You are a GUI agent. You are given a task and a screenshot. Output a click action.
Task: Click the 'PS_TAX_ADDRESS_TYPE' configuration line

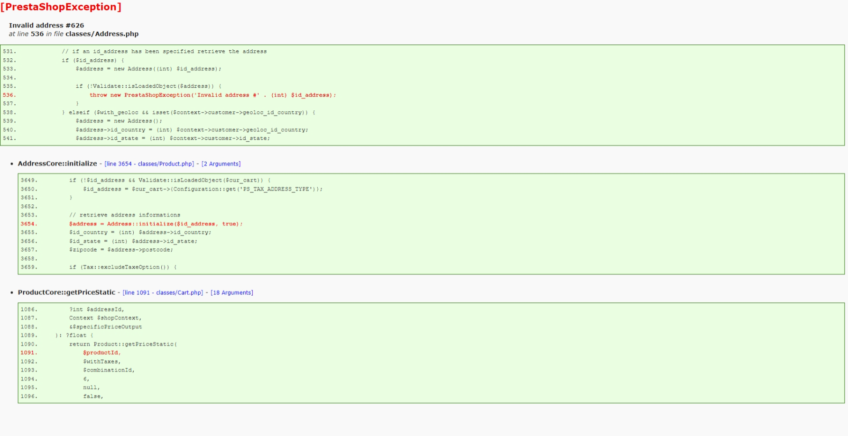pos(203,189)
